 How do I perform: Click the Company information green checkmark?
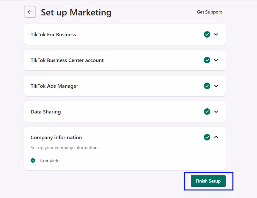(x=207, y=137)
